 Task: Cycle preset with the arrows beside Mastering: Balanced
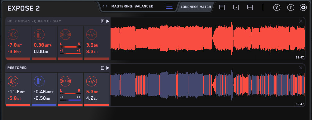point(105,6)
